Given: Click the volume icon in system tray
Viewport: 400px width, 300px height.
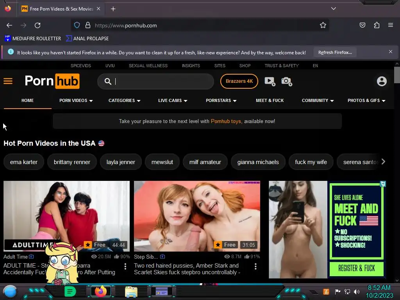Looking at the screenshot, I should (x=357, y=291).
